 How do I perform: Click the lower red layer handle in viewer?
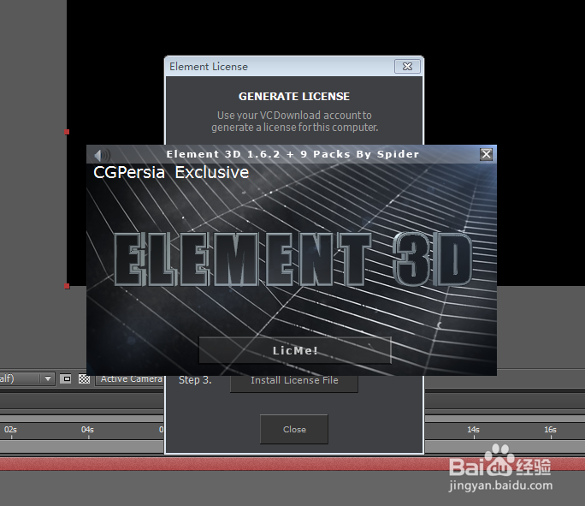[x=67, y=287]
